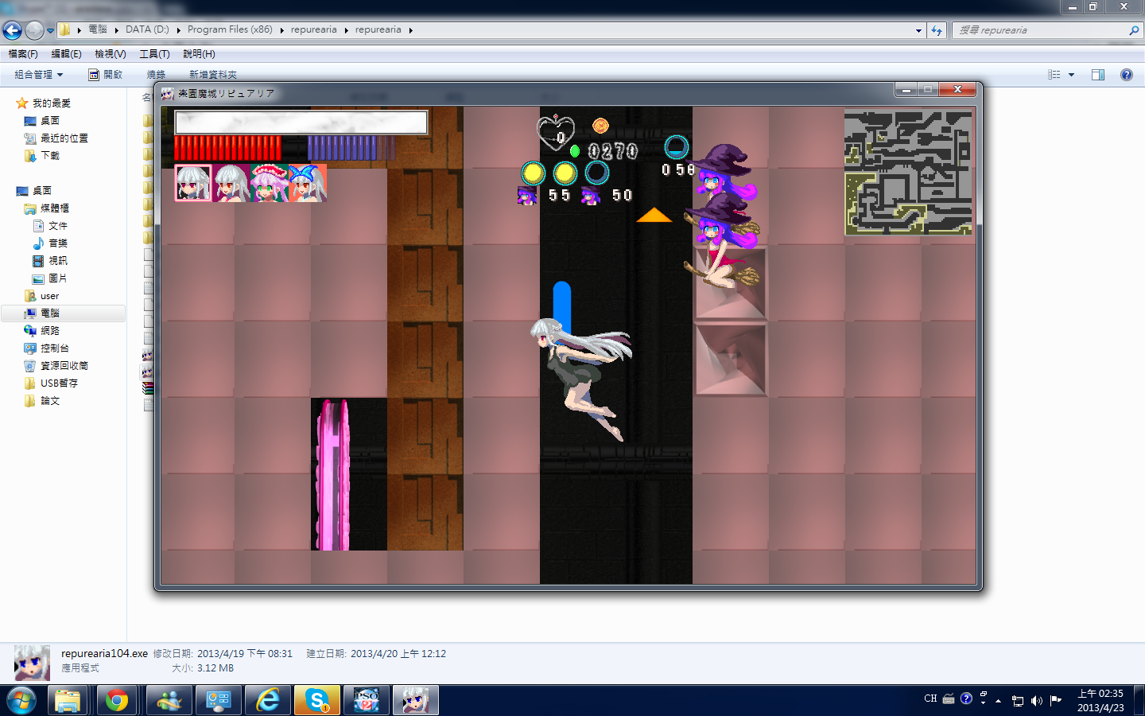
Task: Click the 開啟 toolbar button
Action: point(106,75)
